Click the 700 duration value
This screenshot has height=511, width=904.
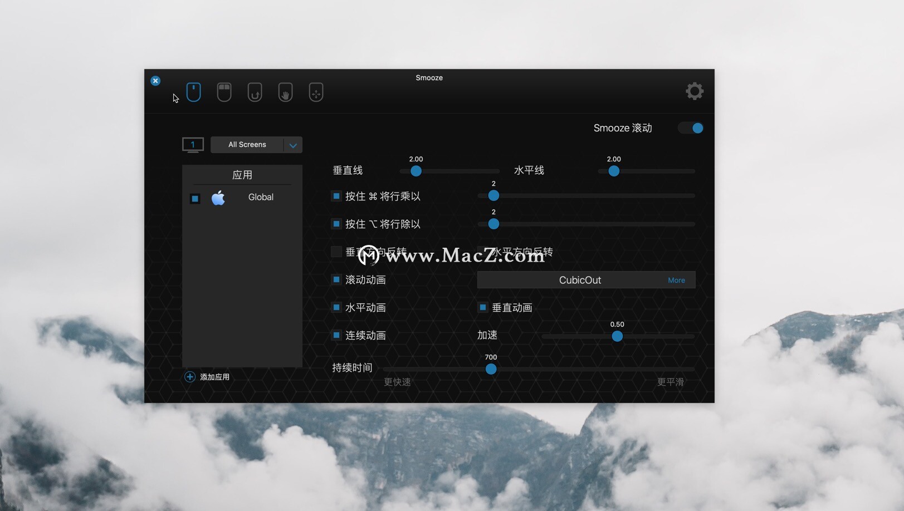pos(491,357)
